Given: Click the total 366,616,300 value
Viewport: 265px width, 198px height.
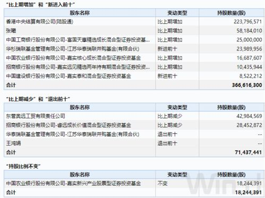Looking at the screenshot, I should (x=247, y=85).
